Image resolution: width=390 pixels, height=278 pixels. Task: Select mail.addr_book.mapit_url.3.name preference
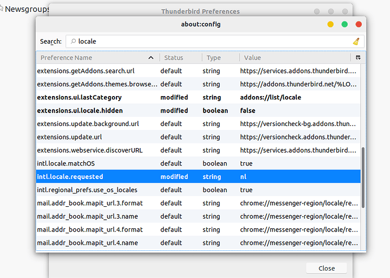click(198, 216)
